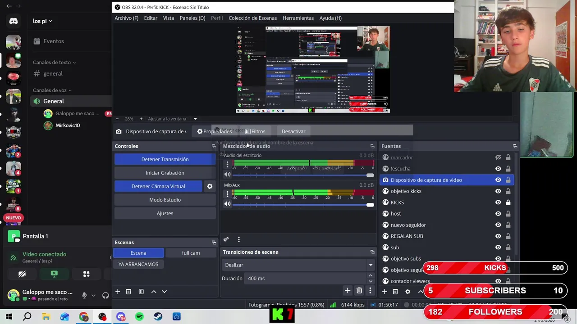
Task: Open Discord activities icon
Action: [87, 274]
